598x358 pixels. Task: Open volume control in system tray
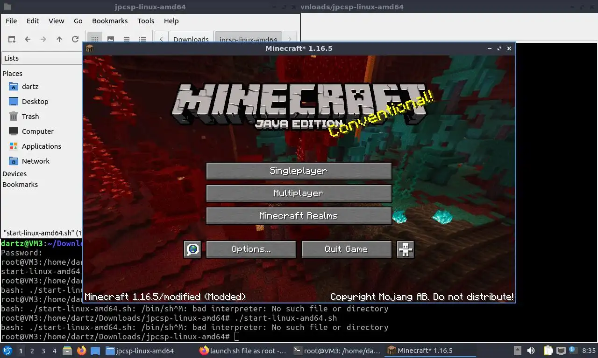[531, 351]
